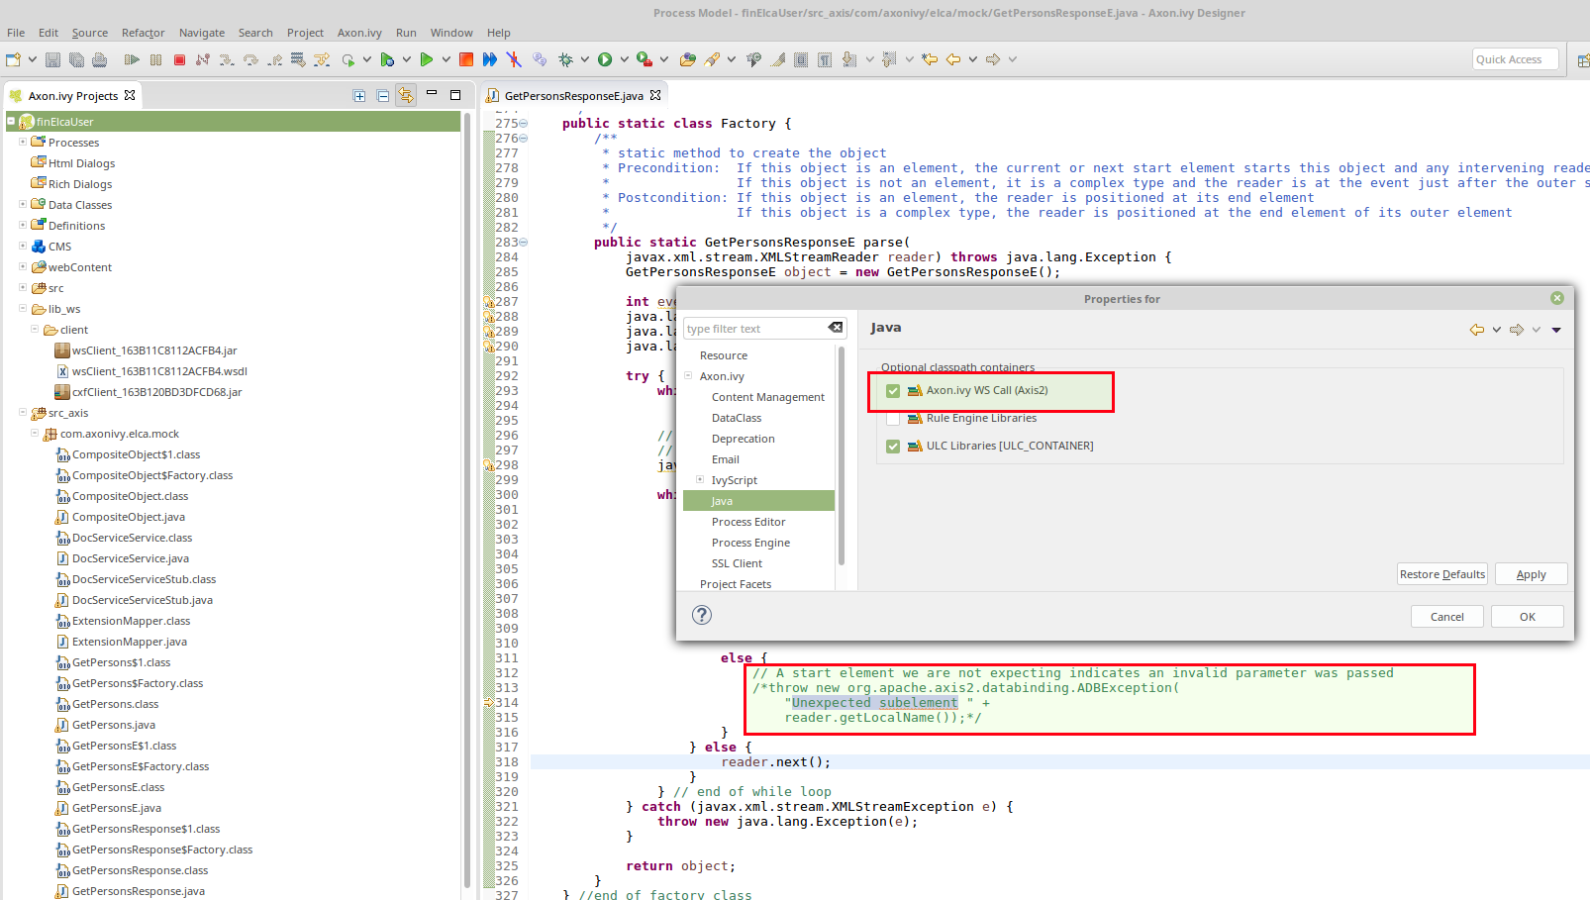Viewport: 1590px width, 900px height.
Task: Open the Navigate menu
Action: [x=202, y=33]
